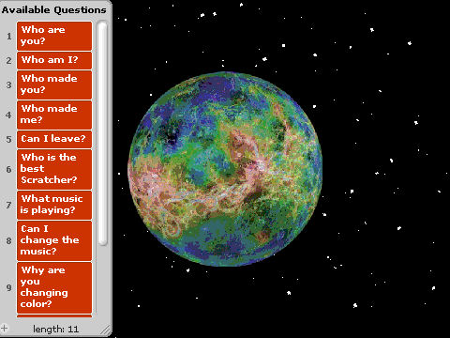The width and height of the screenshot is (450, 338).
Task: Select the "Who am I?" question
Action: [x=54, y=60]
